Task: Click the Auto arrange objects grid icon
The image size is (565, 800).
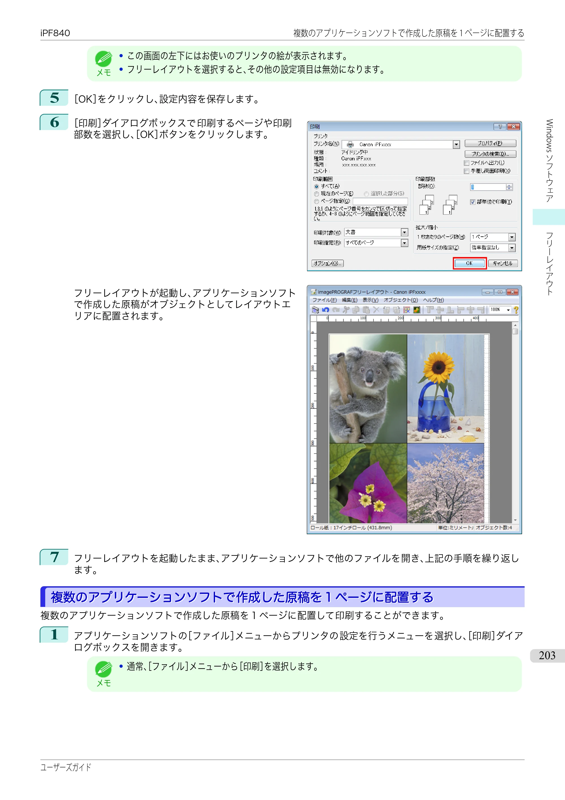Action: (x=407, y=310)
